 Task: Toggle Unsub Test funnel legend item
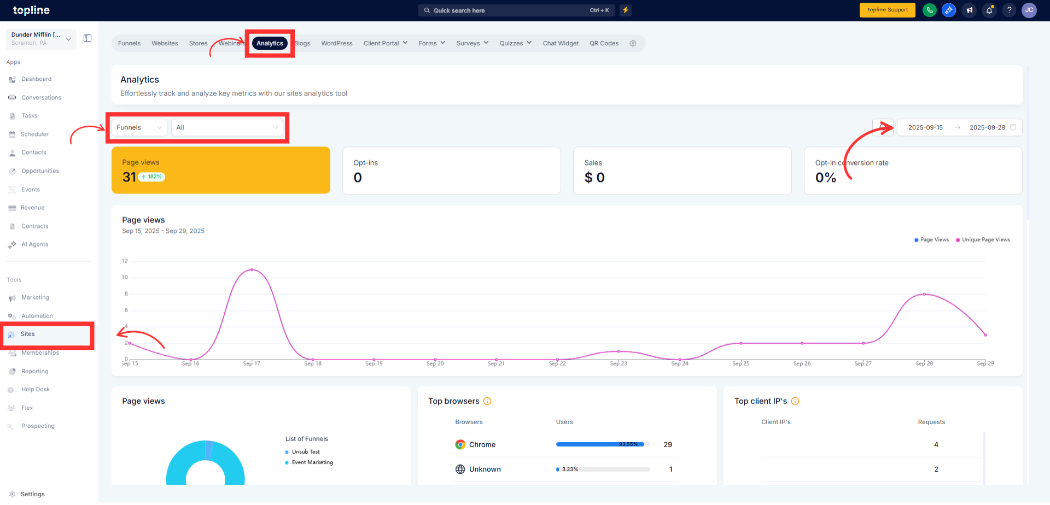305,452
